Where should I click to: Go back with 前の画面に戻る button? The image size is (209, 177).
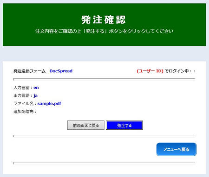[86, 125]
